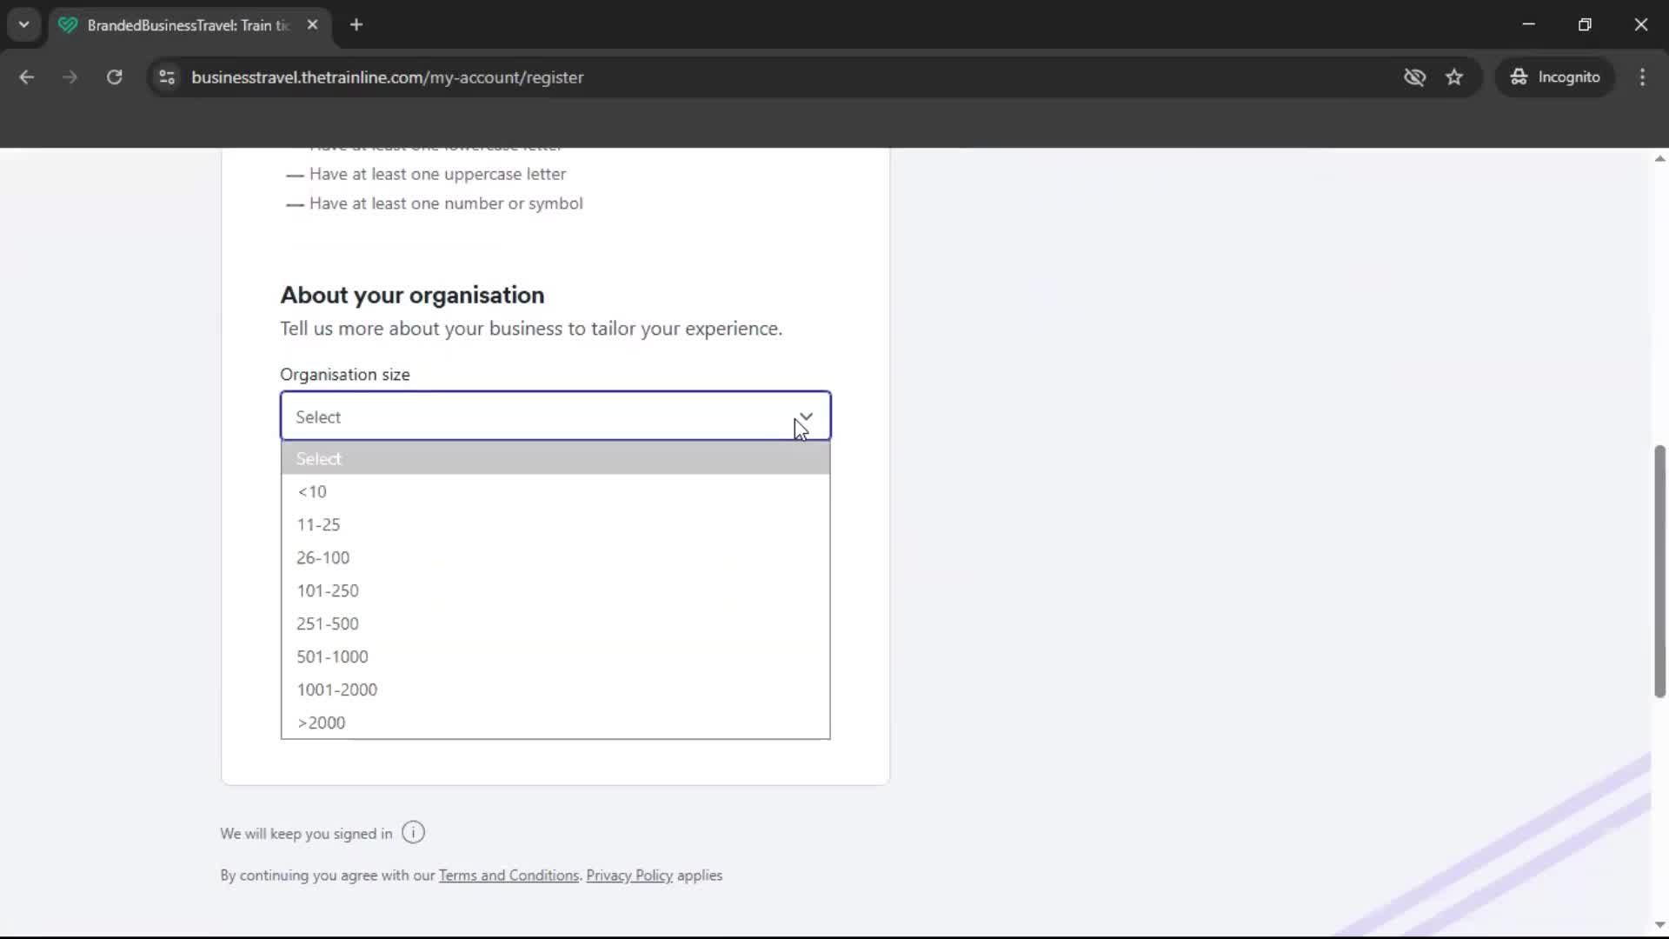Click the vertical page scrollbar
The height and width of the screenshot is (939, 1669).
click(x=1659, y=572)
